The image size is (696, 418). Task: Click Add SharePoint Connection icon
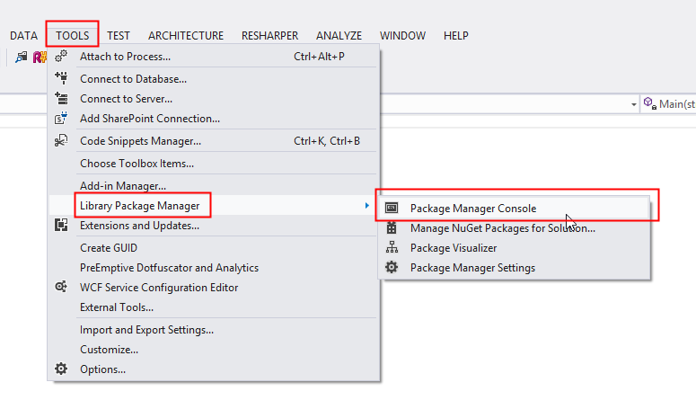point(61,118)
